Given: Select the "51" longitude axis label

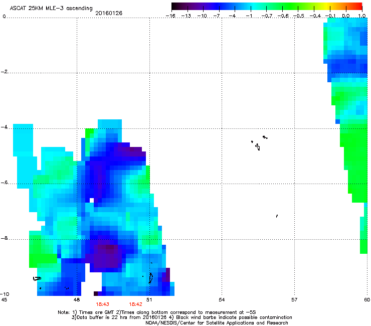Looking at the screenshot, I should 149,300.
